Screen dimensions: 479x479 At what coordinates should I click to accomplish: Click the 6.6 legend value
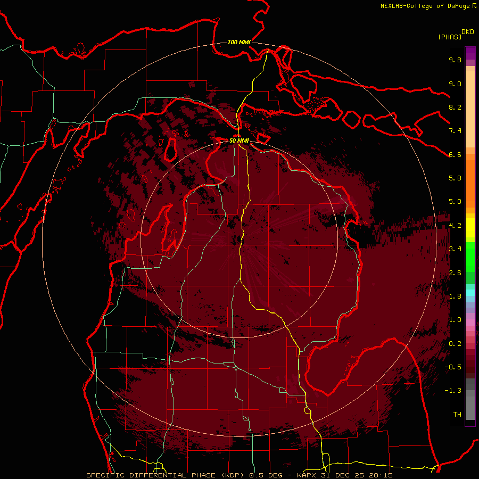[455, 154]
